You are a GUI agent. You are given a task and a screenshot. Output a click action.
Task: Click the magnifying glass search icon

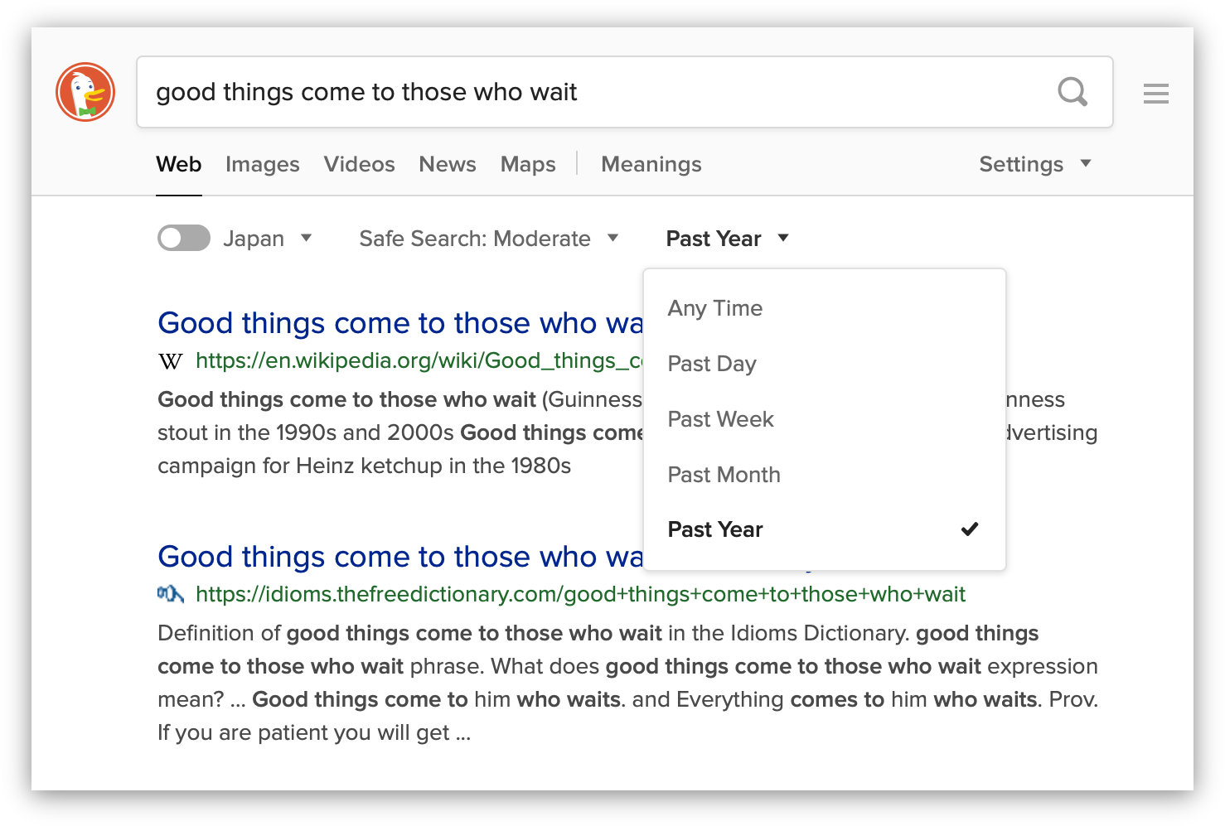click(x=1072, y=92)
